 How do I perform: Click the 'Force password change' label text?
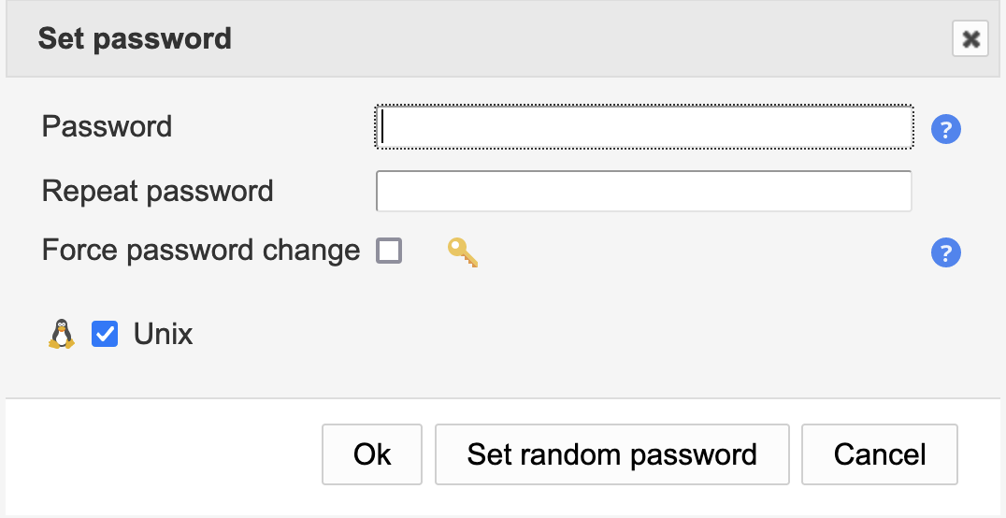(x=200, y=251)
